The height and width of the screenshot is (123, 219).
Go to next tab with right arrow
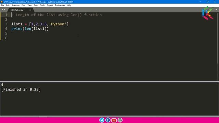tap(4, 10)
